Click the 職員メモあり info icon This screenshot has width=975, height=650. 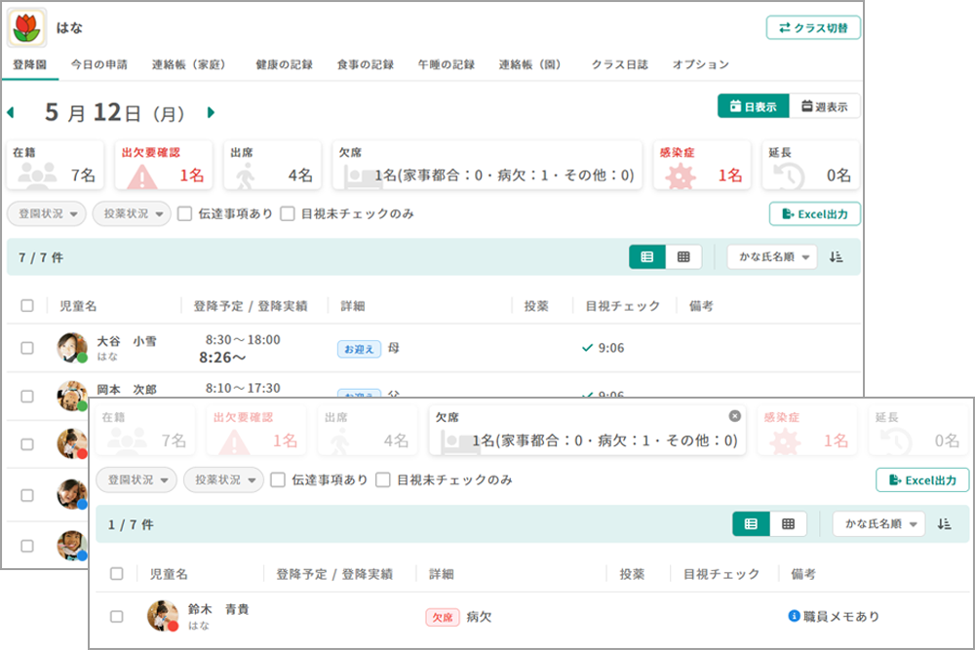(794, 616)
